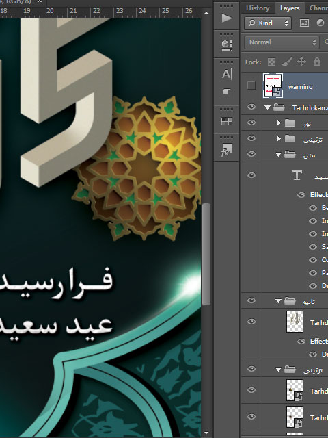Switch to the Layers tab
Image resolution: width=328 pixels, height=438 pixels.
(290, 8)
